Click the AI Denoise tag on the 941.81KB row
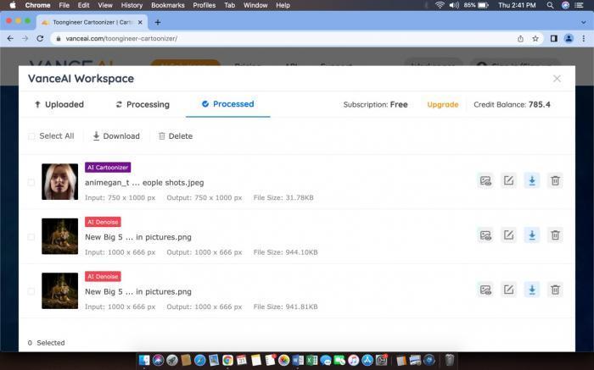 pos(103,276)
